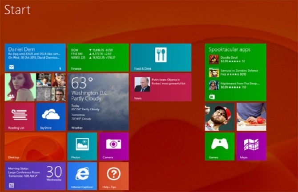This screenshot has width=298, height=192.
Task: Open the Games controller tile
Action: tap(219, 146)
